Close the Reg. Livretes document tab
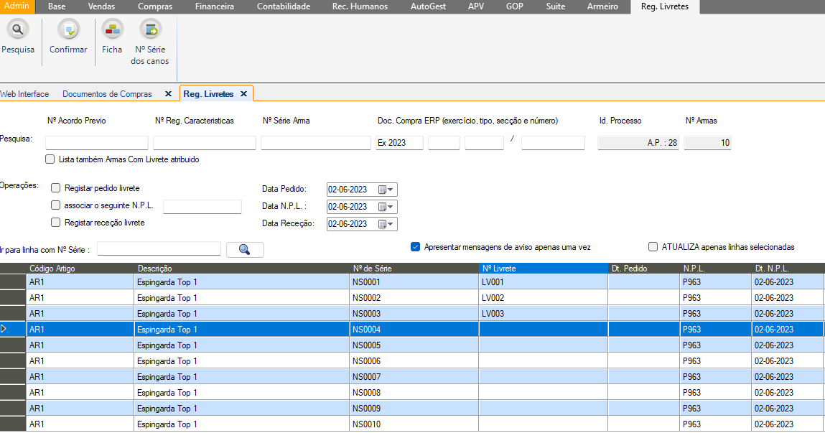Image resolution: width=825 pixels, height=433 pixels. [243, 94]
